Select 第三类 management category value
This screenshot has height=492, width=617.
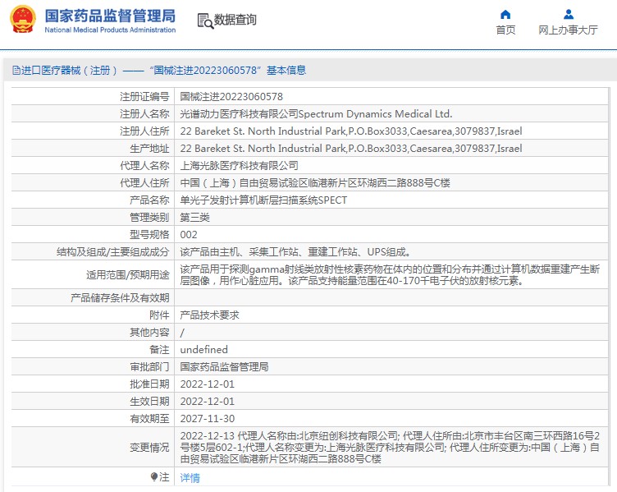point(194,218)
